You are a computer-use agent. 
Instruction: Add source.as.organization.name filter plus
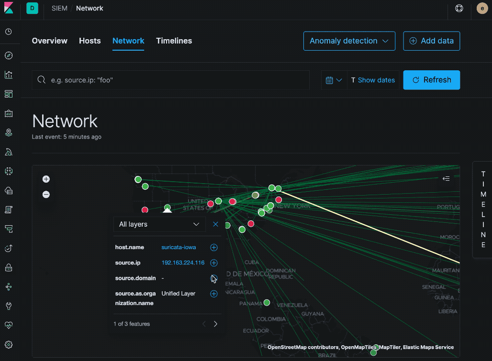[213, 294]
